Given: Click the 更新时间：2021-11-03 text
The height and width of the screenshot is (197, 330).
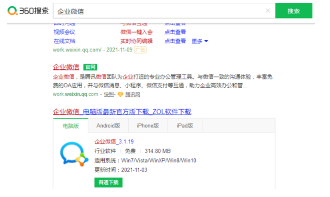Looking at the screenshot, I should coord(121,170).
